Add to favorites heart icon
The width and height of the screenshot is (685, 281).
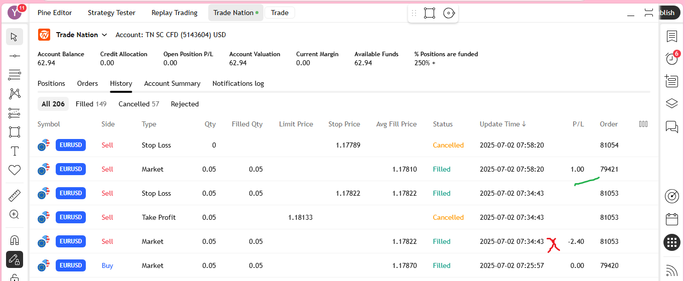[x=14, y=171]
